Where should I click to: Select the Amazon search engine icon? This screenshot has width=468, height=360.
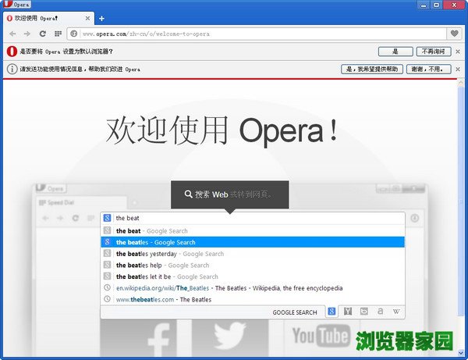pyautogui.click(x=380, y=312)
